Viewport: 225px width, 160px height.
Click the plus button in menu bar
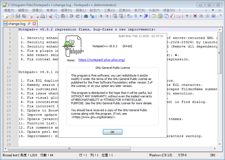tap(206, 10)
